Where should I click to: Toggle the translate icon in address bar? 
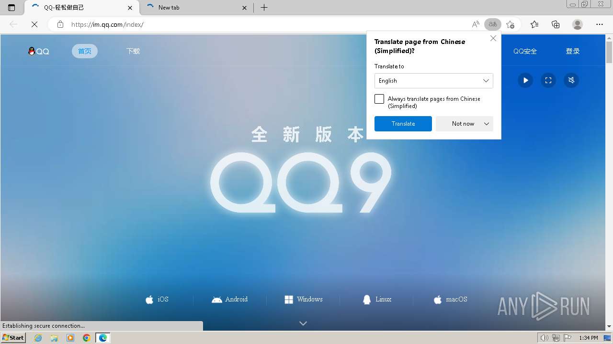tap(493, 24)
